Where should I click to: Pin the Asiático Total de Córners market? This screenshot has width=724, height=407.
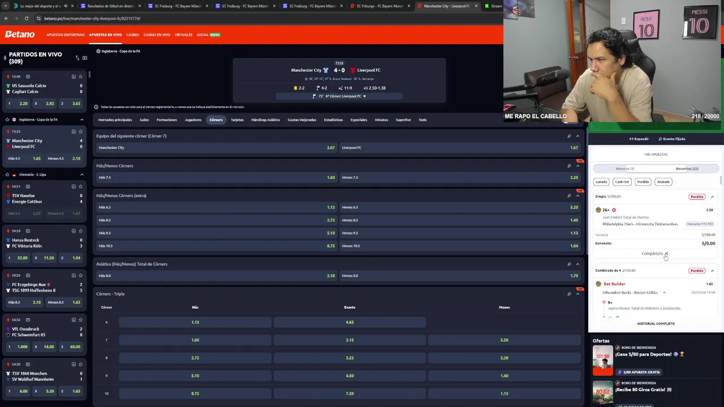569,264
